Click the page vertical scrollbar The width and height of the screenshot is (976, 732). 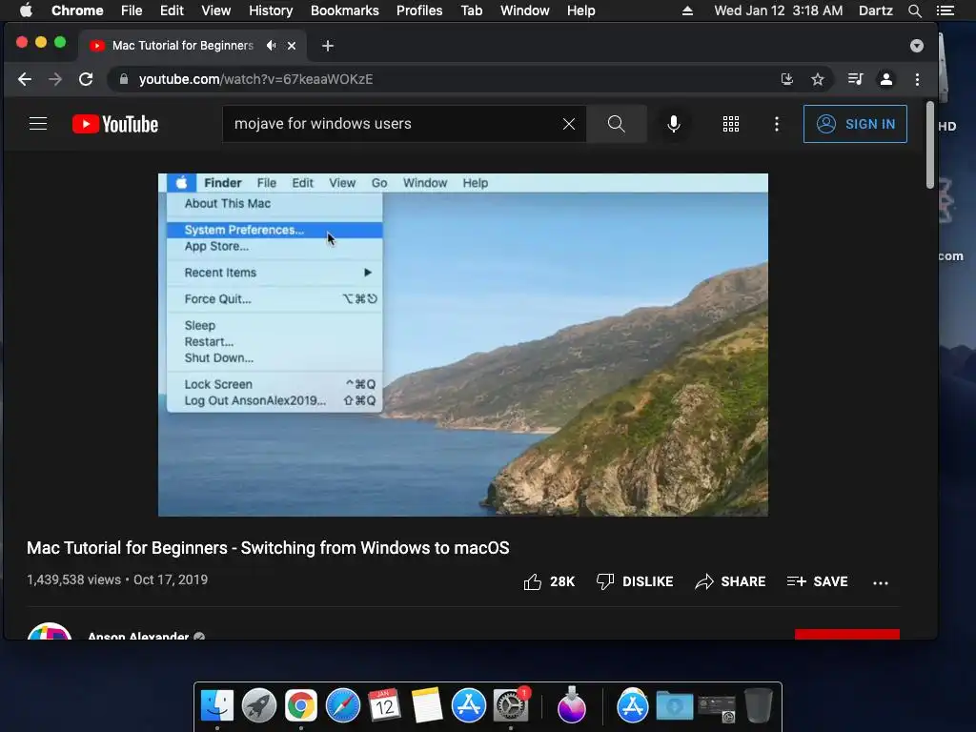coord(929,145)
